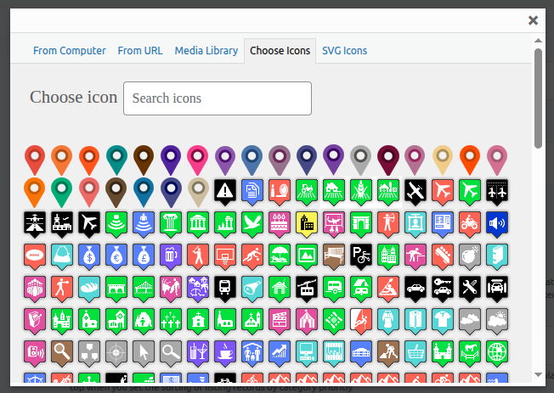Select the red boxing marker icon
Viewport: 554px width, 393px height.
[62, 289]
